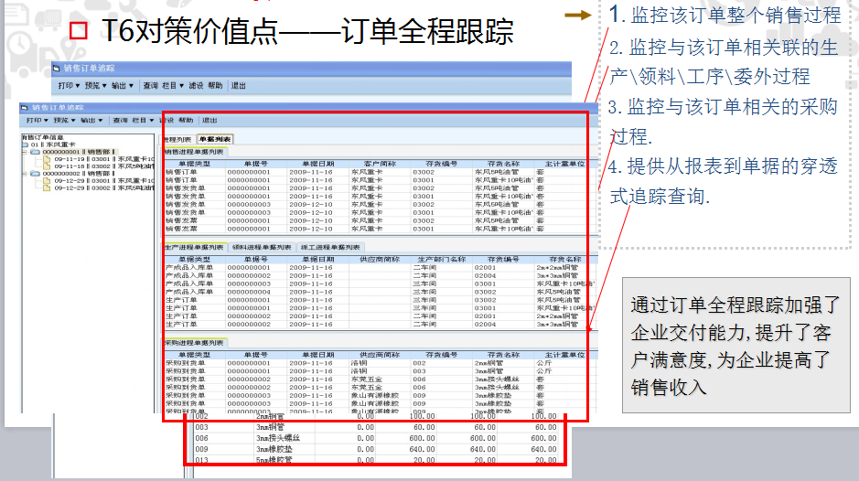Select 产成品入库单 row numbered 0000000003
The image size is (859, 481).
pos(379,283)
